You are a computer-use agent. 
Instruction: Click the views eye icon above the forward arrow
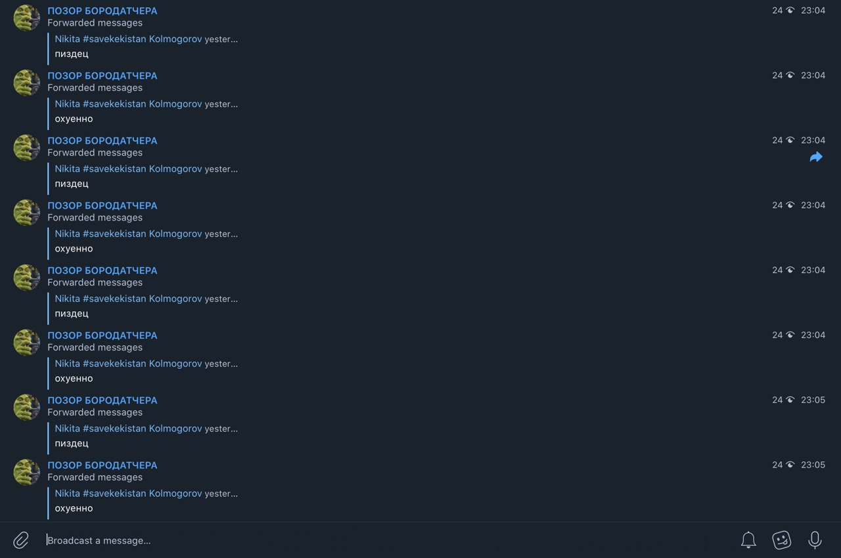pos(790,140)
